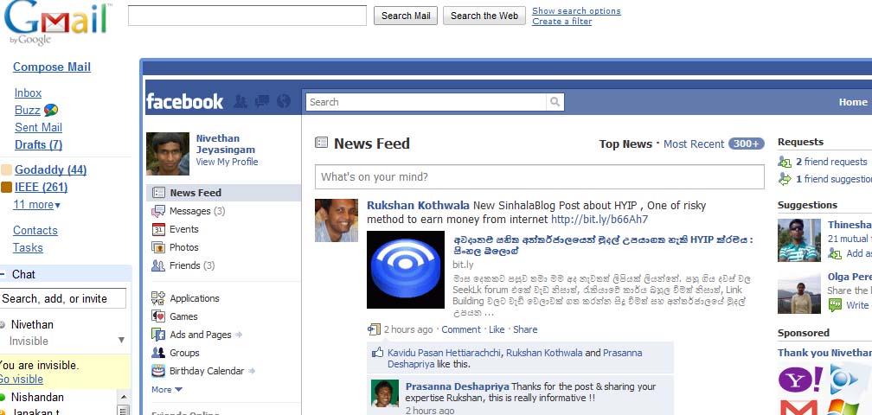Click Like under Rukshan's post
Image resolution: width=872 pixels, height=415 pixels.
[x=497, y=329]
